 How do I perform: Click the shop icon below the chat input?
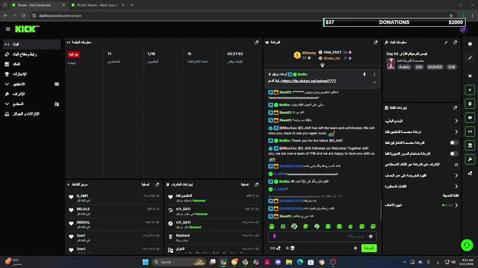coord(292,248)
